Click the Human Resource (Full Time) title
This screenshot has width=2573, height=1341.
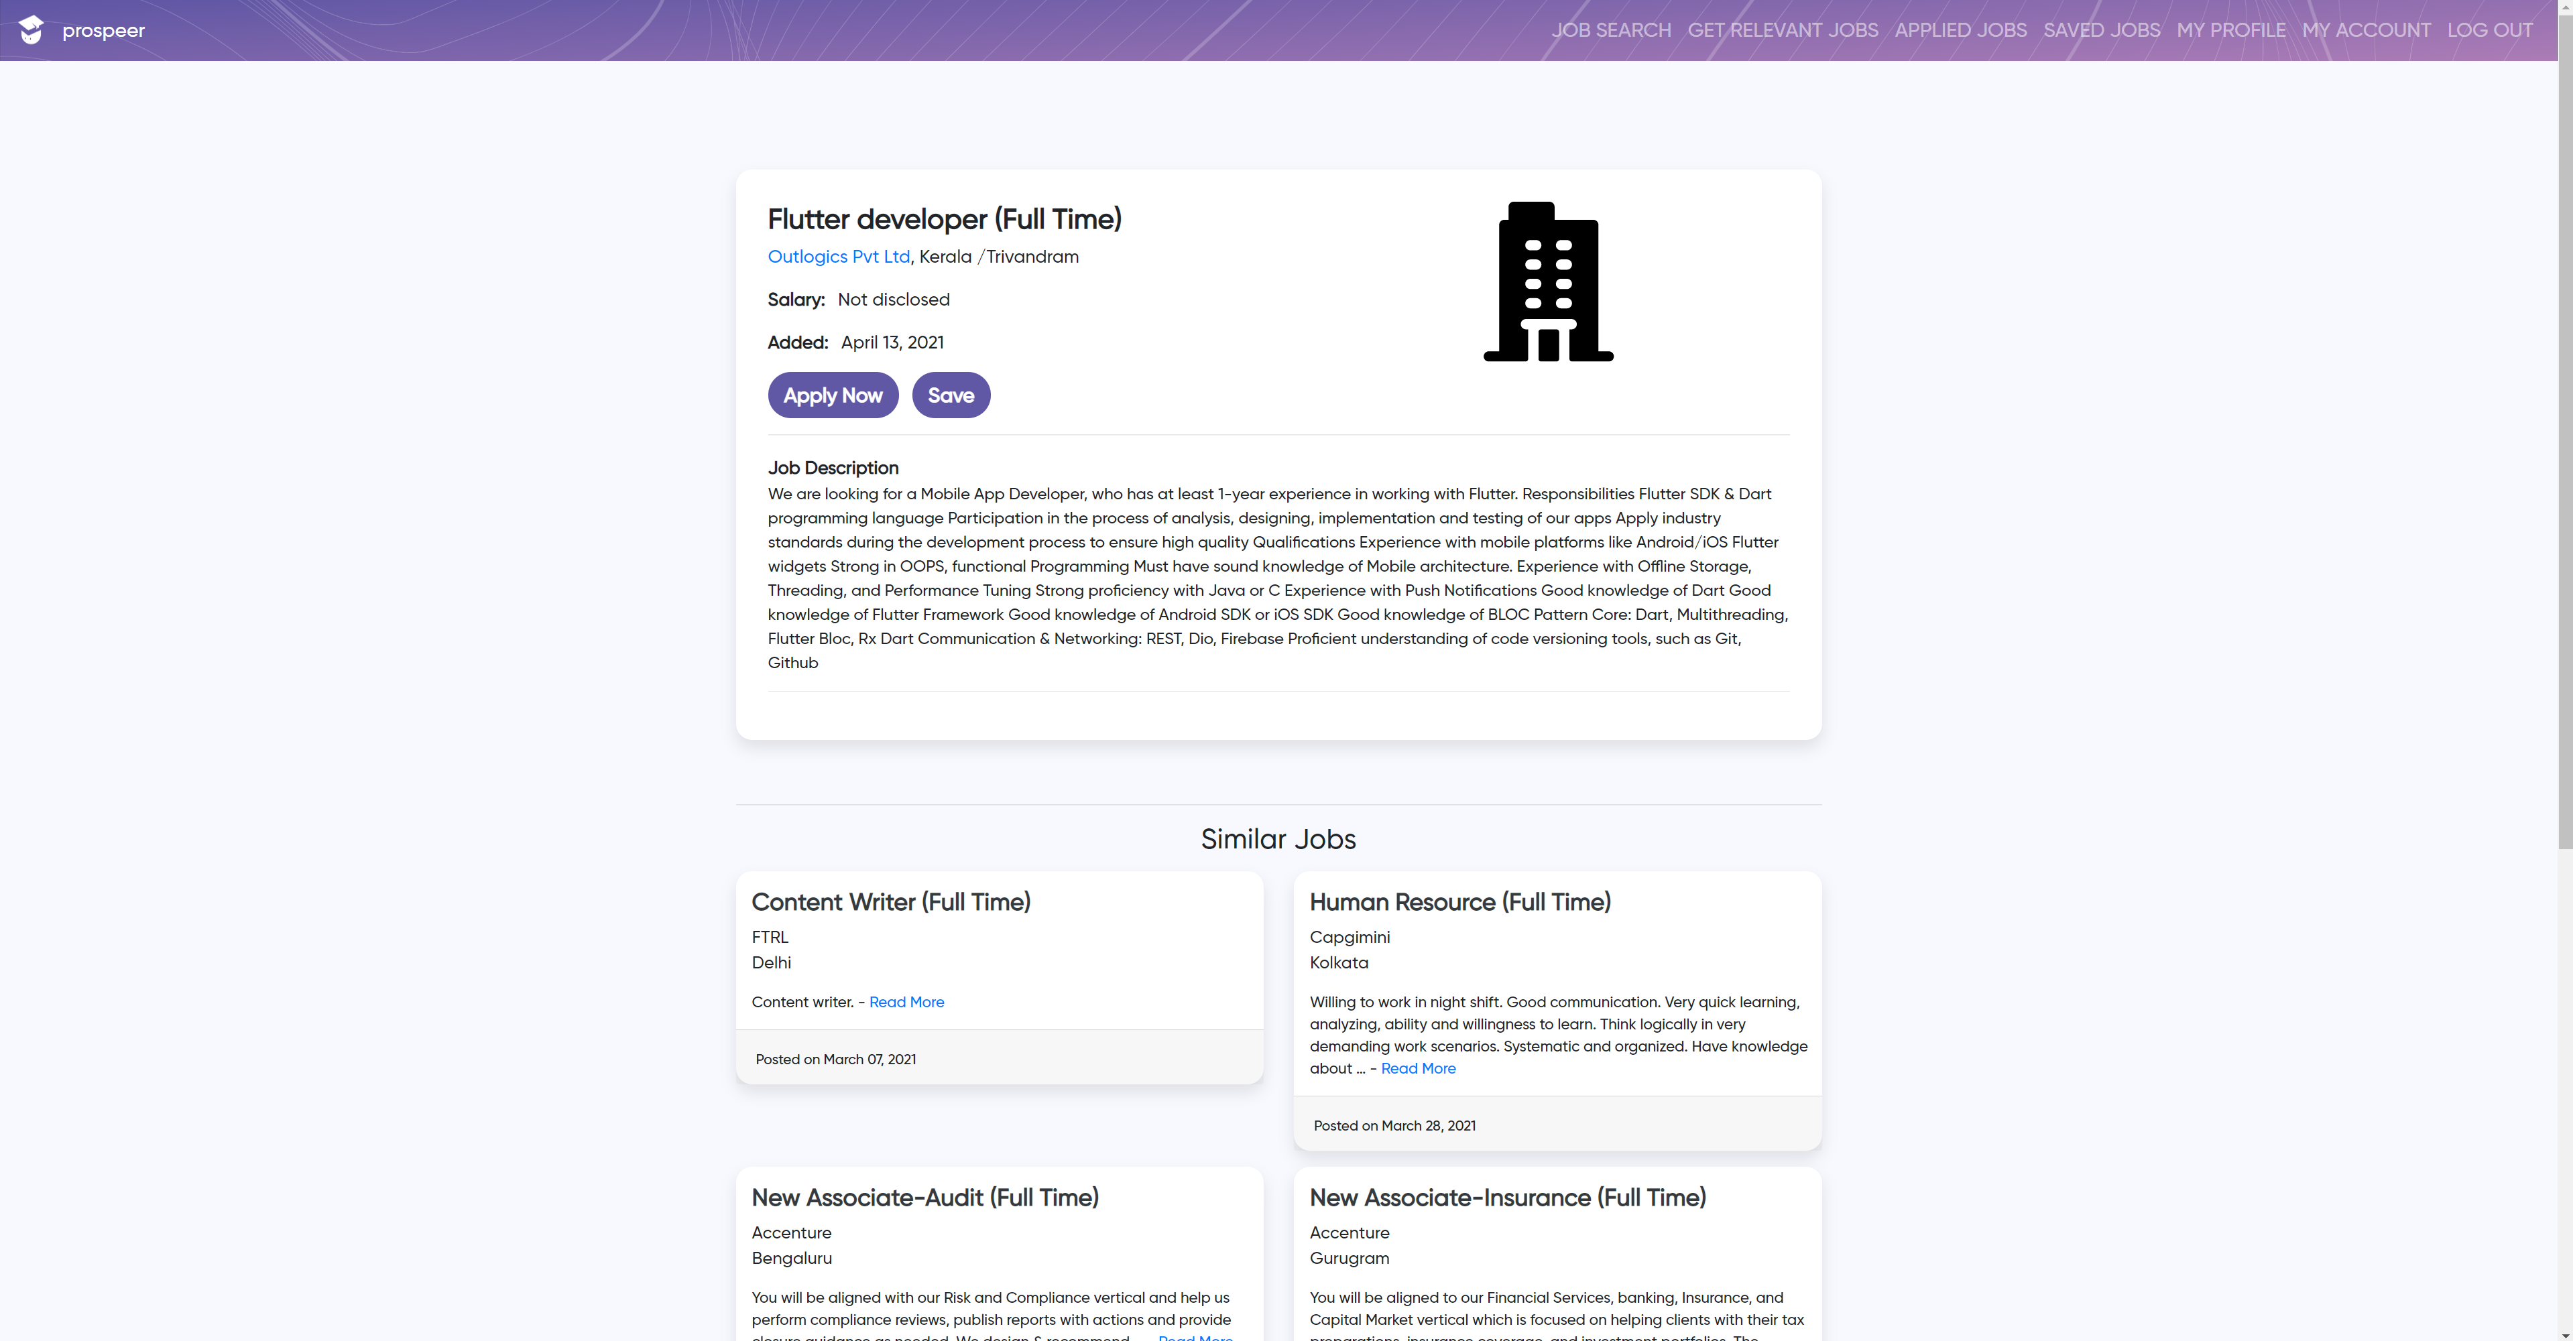point(1460,901)
